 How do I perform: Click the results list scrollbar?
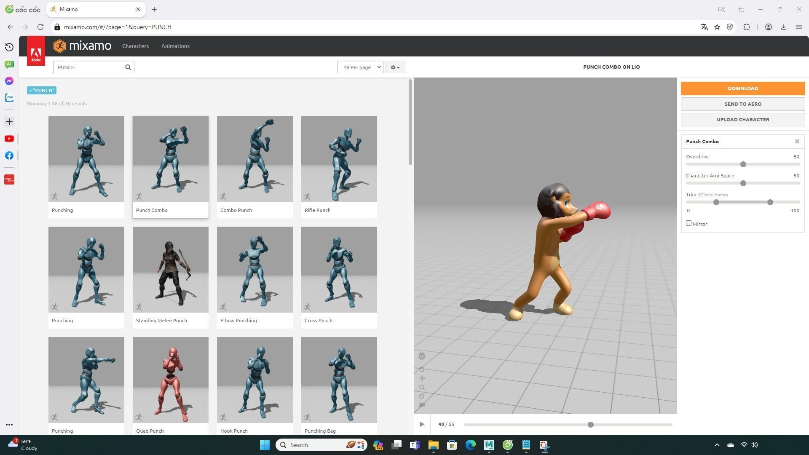tap(410, 122)
